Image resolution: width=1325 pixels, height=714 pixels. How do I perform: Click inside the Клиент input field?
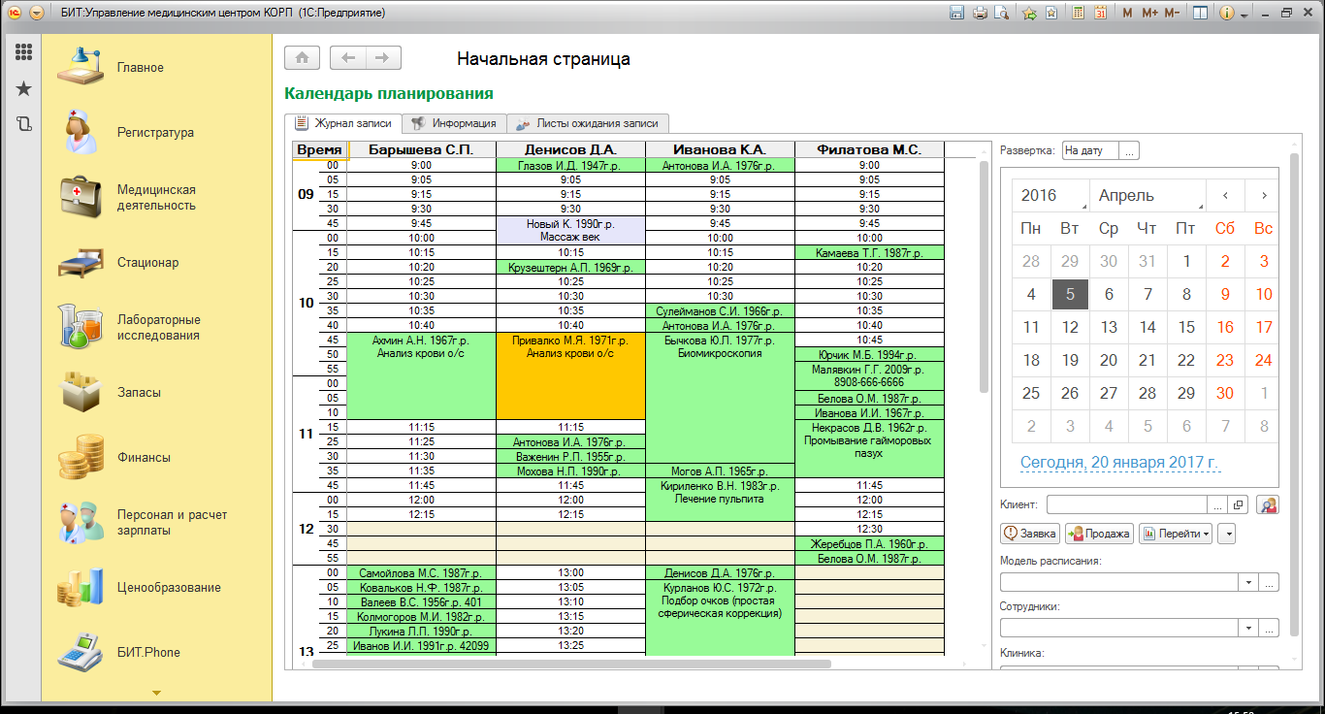pyautogui.click(x=1127, y=504)
